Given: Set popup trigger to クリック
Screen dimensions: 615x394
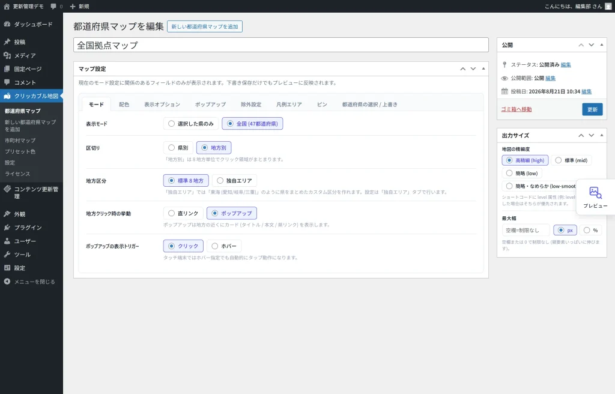Looking at the screenshot, I should point(183,246).
